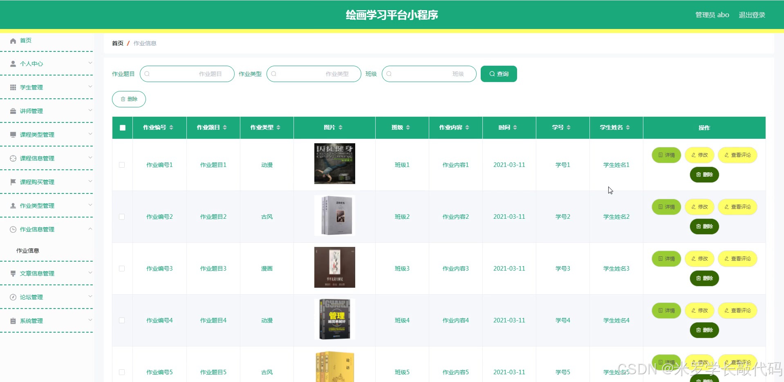Open the 系统管理 sidebar menu

(x=47, y=321)
